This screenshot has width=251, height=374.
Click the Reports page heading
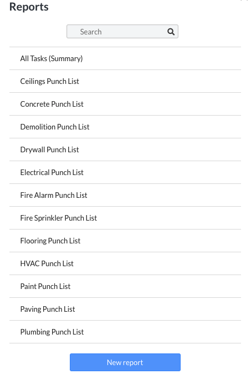click(29, 7)
